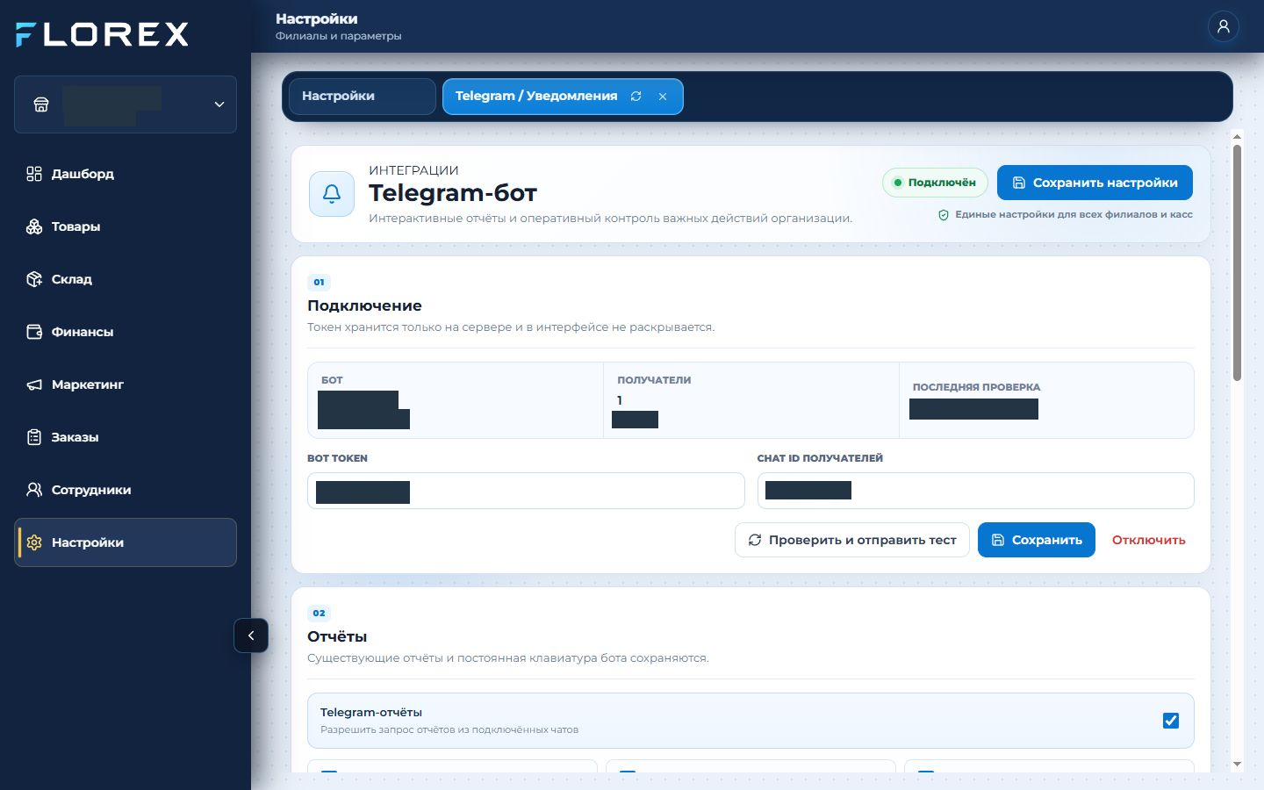
Task: Close the Telegram / Уведомления tab
Action: click(663, 97)
